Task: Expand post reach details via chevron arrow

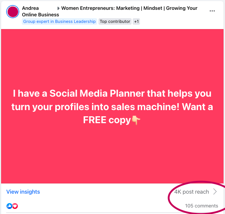Action: click(215, 192)
